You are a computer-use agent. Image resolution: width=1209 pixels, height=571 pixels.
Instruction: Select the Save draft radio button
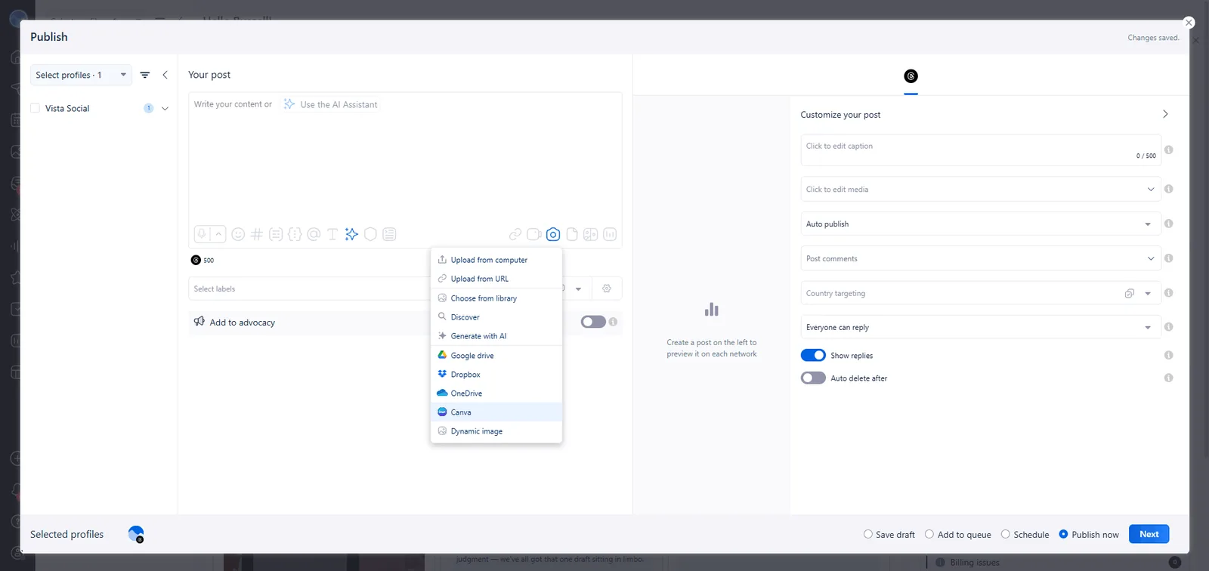(868, 534)
